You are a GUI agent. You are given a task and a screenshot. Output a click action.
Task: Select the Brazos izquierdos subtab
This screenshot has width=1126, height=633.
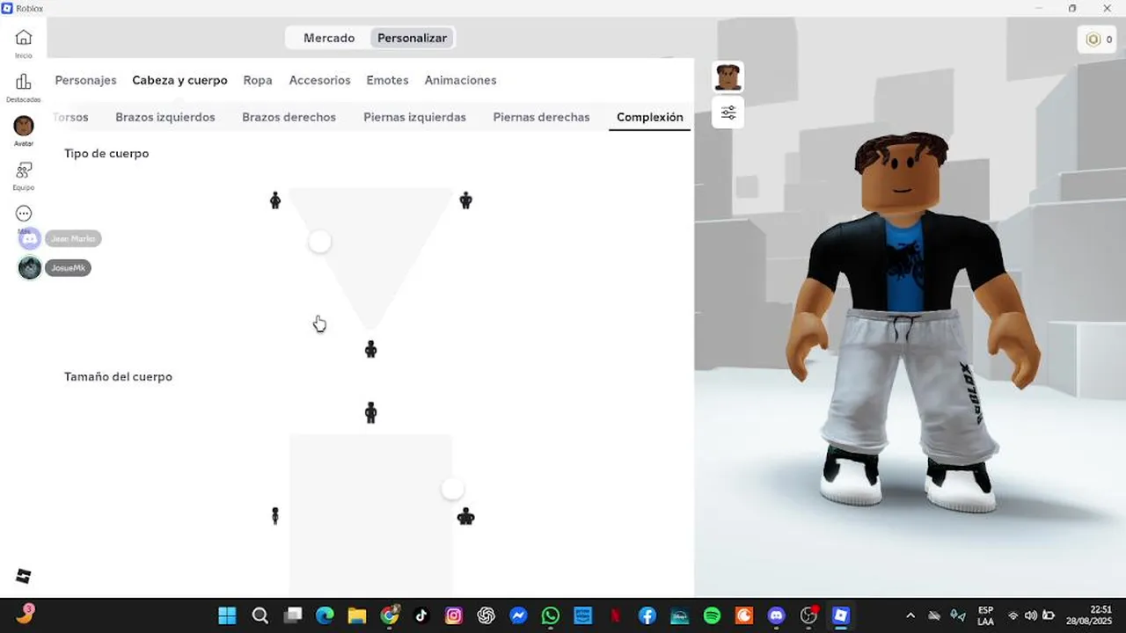(x=165, y=117)
